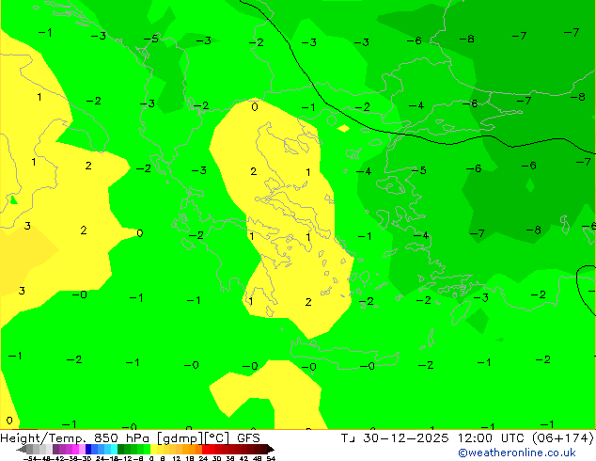The width and height of the screenshot is (596, 461).
Task: Click the '-54' label at legend start
Action: tap(30, 458)
